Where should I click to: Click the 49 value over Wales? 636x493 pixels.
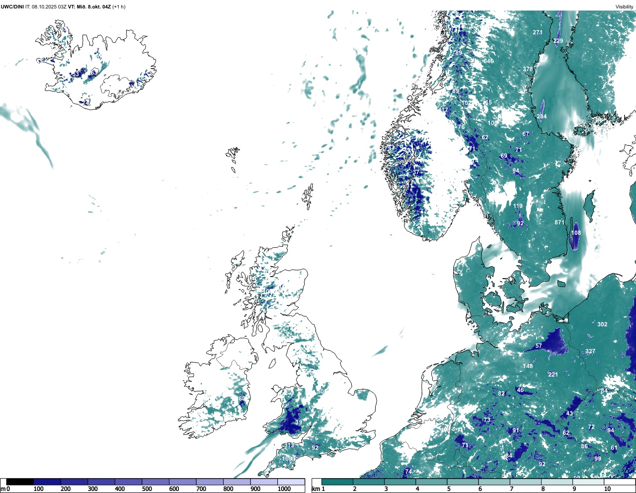coord(299,422)
